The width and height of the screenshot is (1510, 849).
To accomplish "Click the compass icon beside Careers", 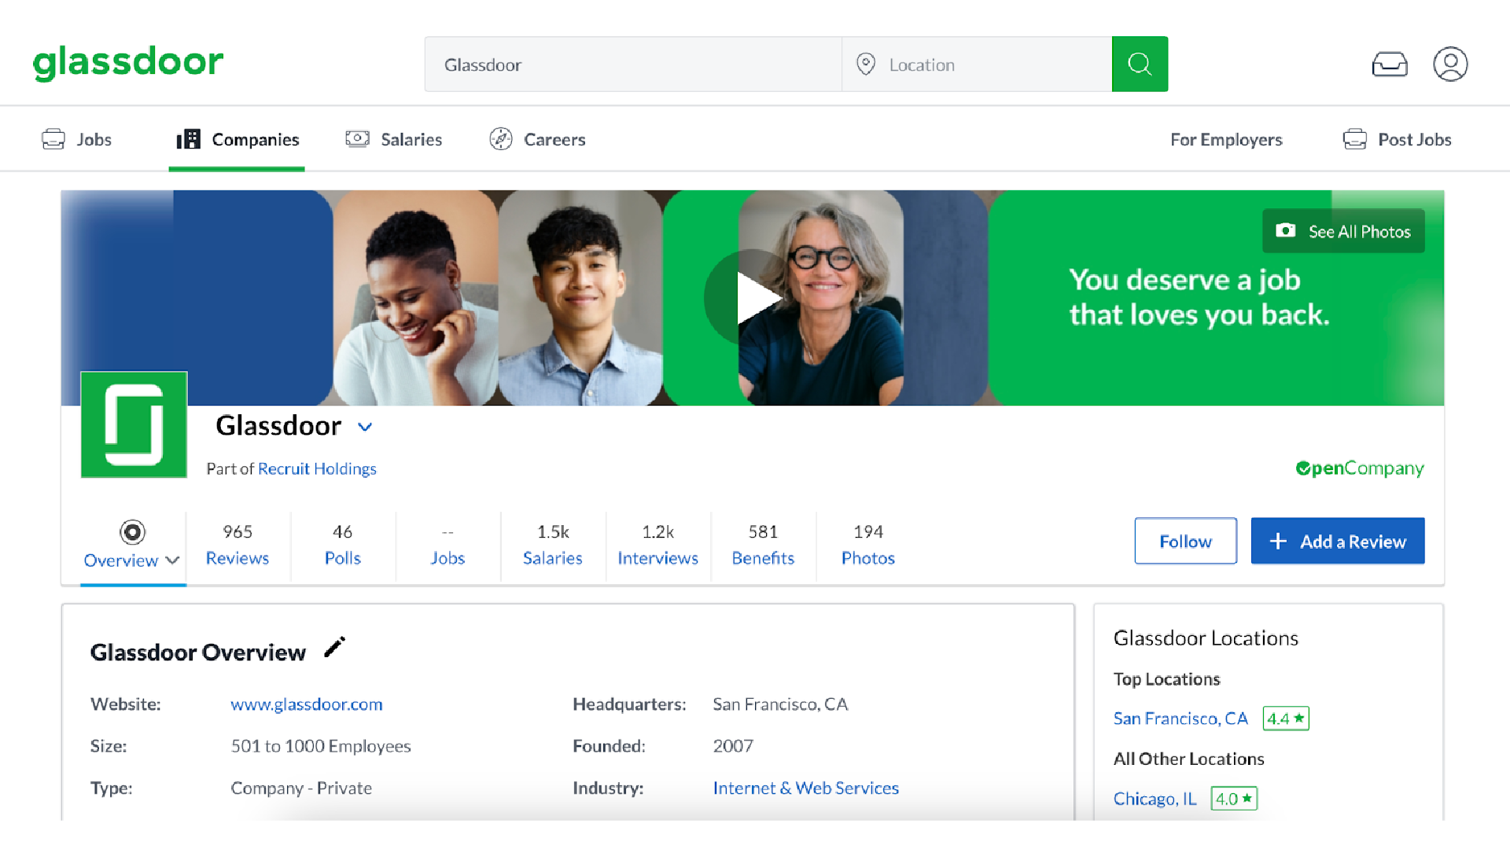I will (x=501, y=139).
